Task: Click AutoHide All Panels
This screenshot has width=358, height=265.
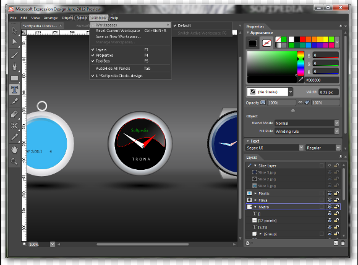Action: coord(130,69)
